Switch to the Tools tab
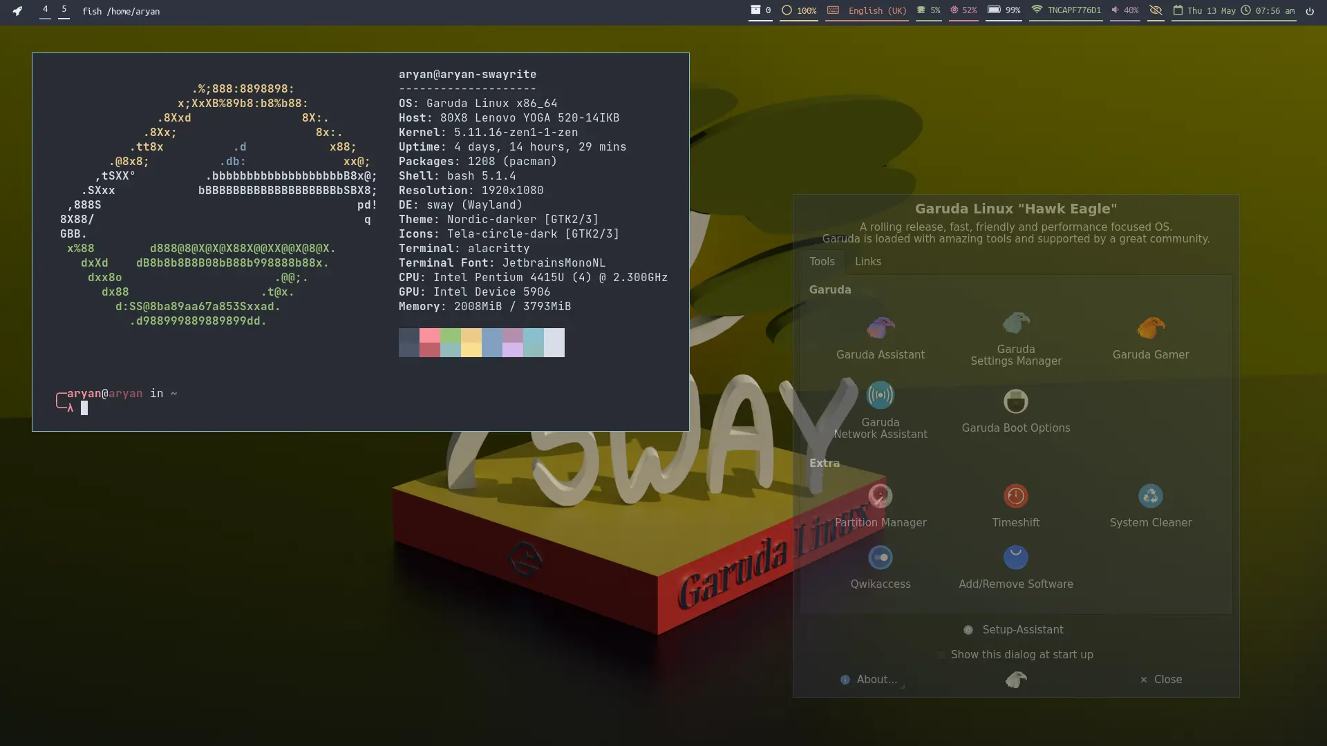Viewport: 1327px width, 746px height. (820, 262)
